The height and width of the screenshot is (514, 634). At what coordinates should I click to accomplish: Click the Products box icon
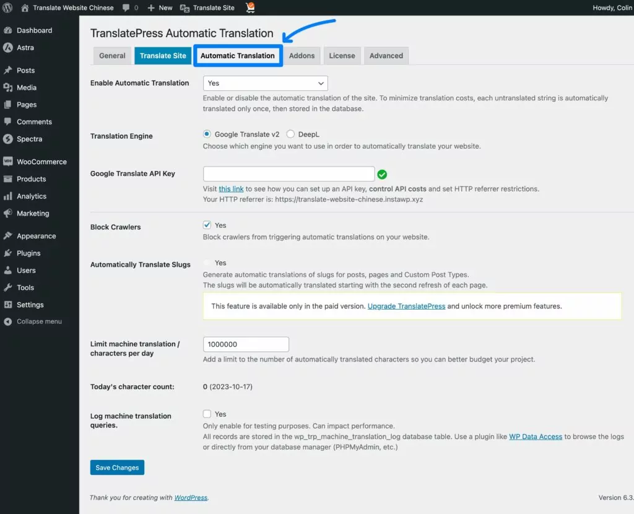(7, 179)
